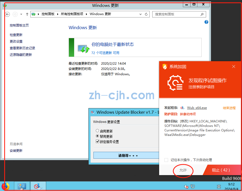Image resolution: width=242 pixels, height=191 pixels.
Task: Click the Windows 更新 window title icon
Action: point(5,6)
